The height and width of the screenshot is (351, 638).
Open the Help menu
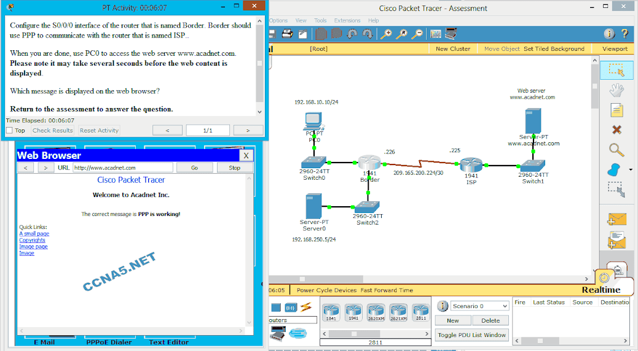coord(374,20)
